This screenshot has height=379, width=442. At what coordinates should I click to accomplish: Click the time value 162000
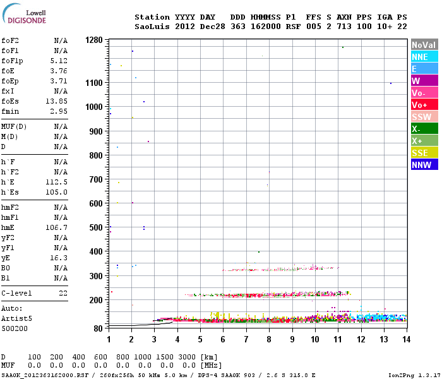266,27
